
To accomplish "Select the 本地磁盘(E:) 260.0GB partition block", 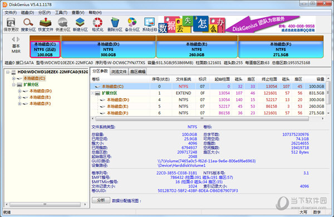I will pos(197,47).
